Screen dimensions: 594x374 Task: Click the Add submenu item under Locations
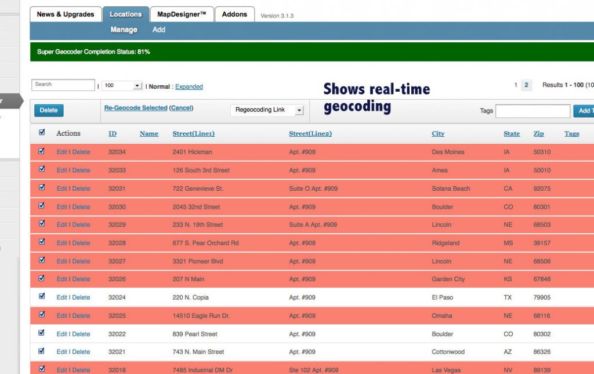[158, 30]
